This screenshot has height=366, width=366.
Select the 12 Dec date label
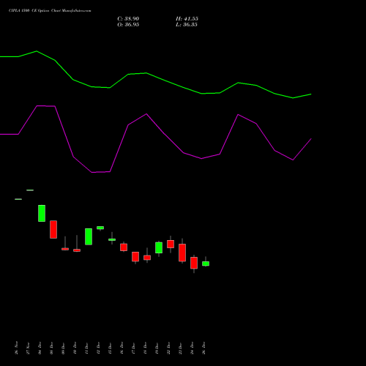point(98,348)
